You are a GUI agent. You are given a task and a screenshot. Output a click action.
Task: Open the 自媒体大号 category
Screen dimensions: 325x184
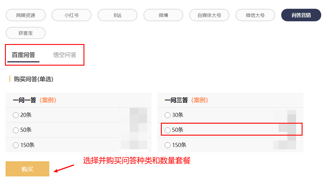click(209, 15)
